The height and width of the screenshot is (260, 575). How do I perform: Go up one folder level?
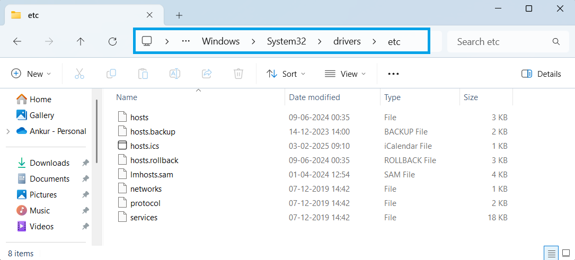pyautogui.click(x=81, y=42)
